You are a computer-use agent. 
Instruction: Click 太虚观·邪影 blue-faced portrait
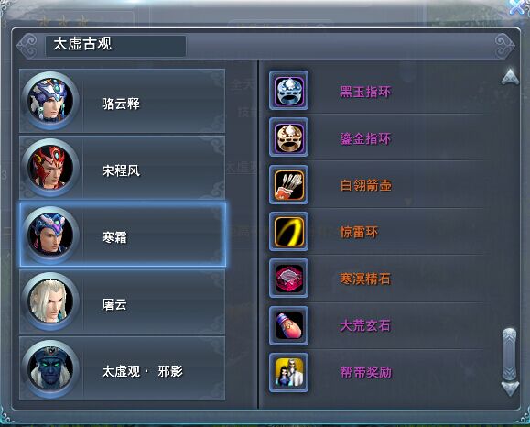[50, 368]
